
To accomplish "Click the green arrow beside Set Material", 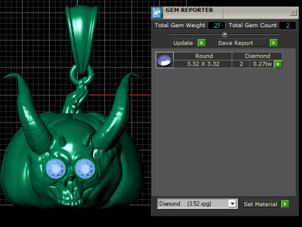I will 285,204.
